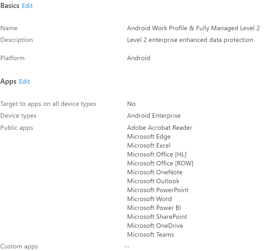This screenshot has height=251, width=274.
Task: Click Microsoft Excel app entry
Action: [149, 145]
